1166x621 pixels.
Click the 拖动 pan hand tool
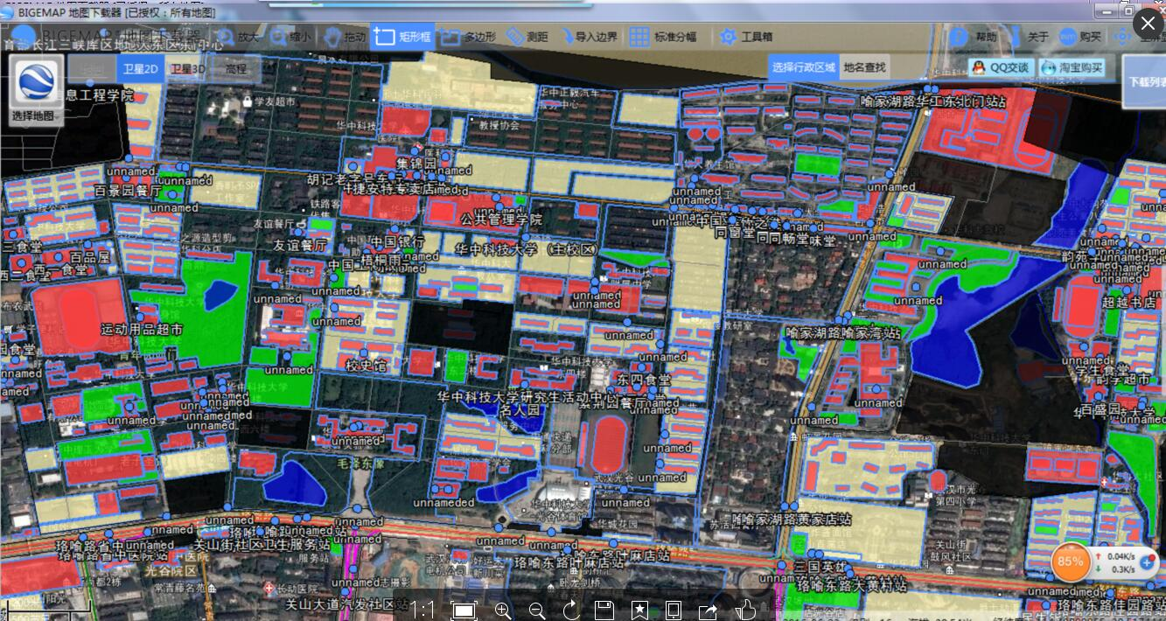click(345, 37)
